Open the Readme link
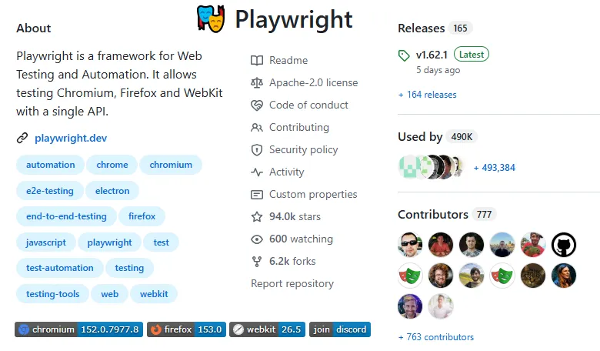Viewport: 600px width, 351px height. (x=288, y=61)
